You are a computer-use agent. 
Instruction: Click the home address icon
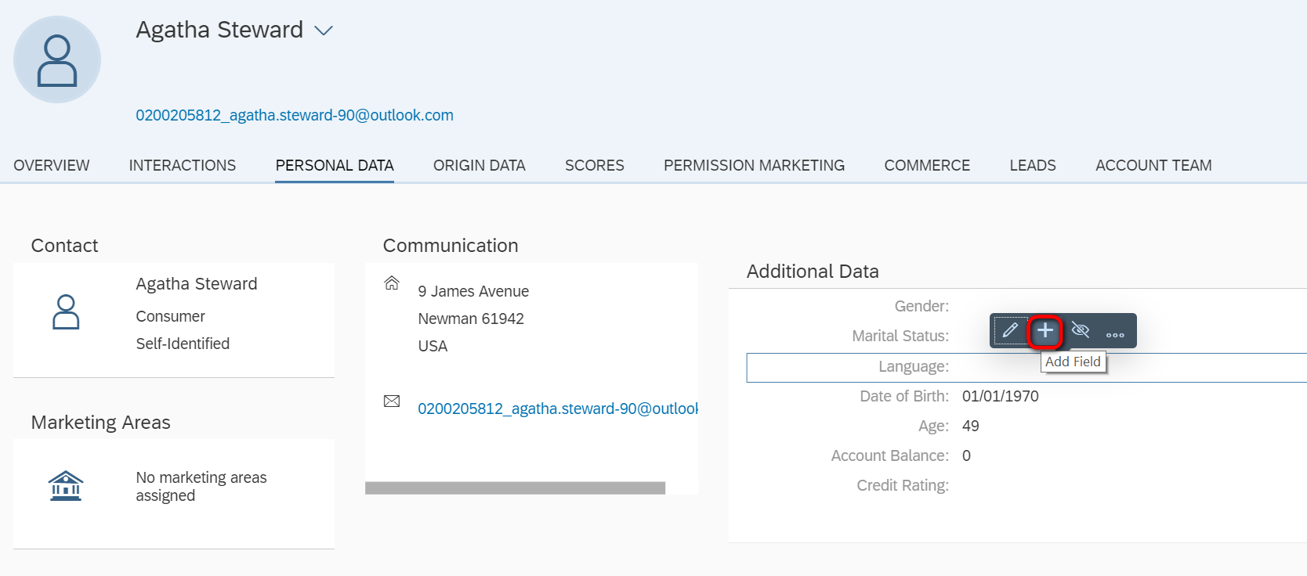(x=392, y=283)
